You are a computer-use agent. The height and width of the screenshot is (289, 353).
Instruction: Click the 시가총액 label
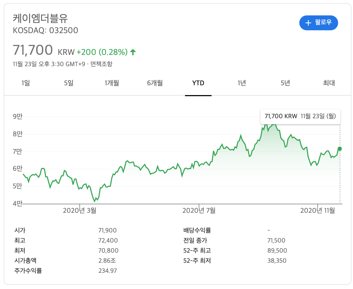point(25,261)
